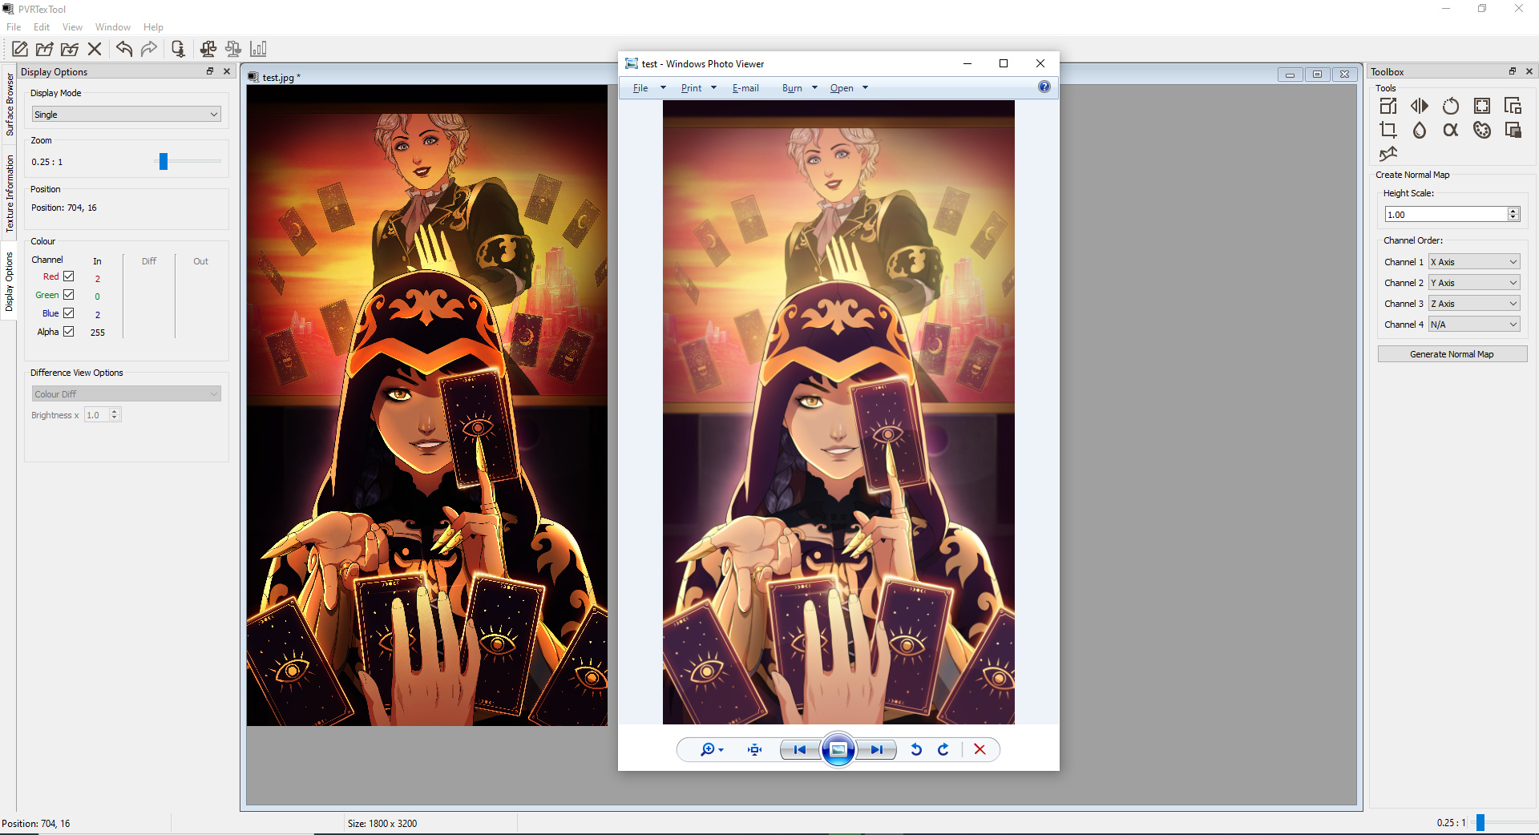Select the Rotate tool in Toolbox
This screenshot has height=835, width=1539.
1451,106
